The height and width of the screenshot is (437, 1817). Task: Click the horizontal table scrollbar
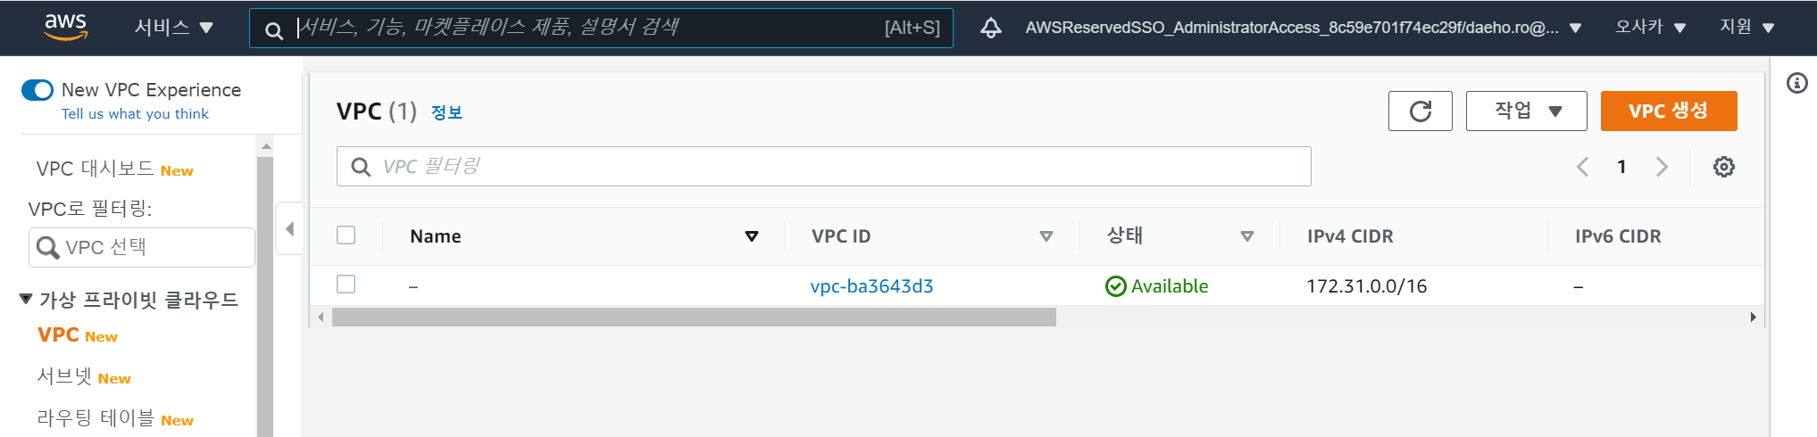coord(693,317)
